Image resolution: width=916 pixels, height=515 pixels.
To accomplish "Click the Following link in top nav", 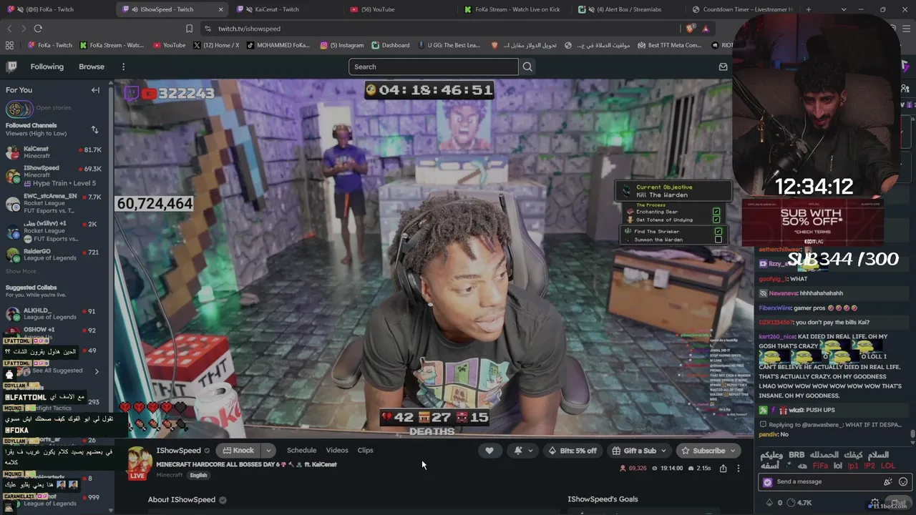I will pyautogui.click(x=47, y=67).
